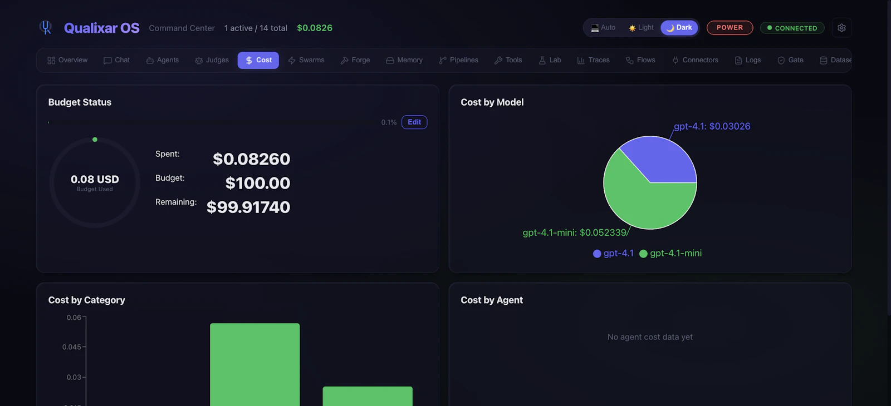Click the Forge hammer icon

click(x=345, y=61)
